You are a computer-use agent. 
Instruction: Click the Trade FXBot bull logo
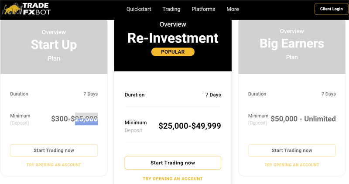27,9
